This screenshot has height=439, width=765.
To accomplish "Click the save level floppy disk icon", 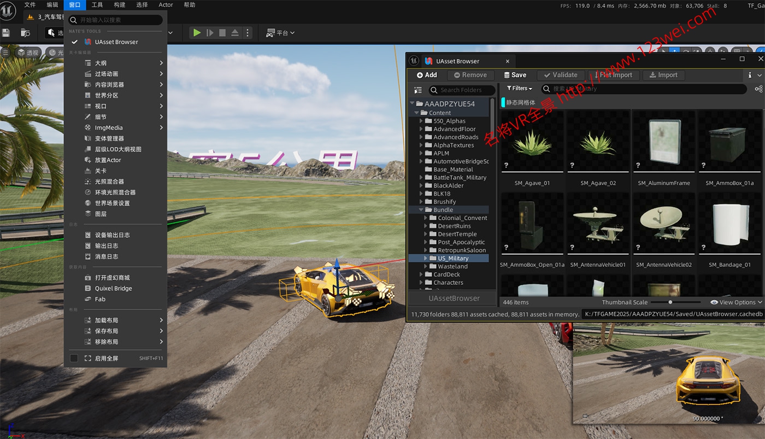I will [6, 33].
